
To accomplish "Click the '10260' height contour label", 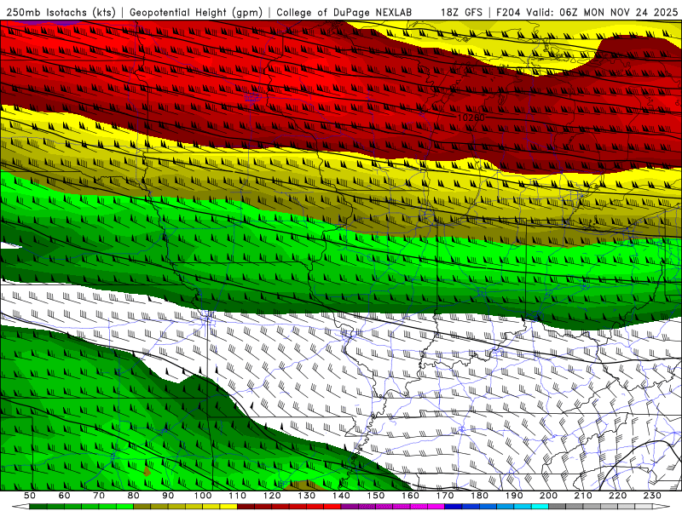I will click(471, 118).
